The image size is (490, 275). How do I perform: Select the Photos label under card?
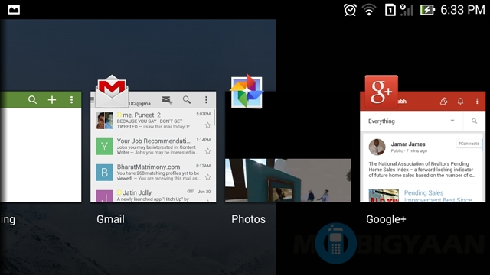click(248, 219)
